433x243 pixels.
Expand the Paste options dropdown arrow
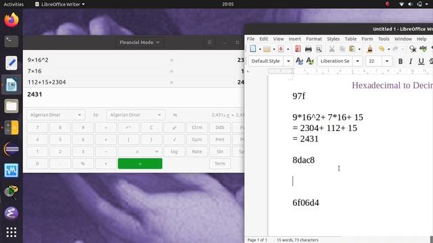(x=359, y=49)
